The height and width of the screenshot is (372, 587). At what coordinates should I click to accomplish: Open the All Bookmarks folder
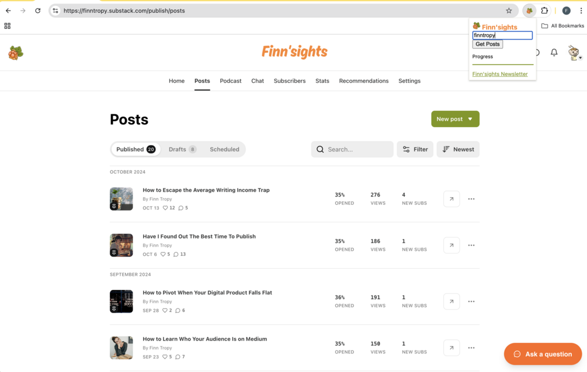[562, 26]
